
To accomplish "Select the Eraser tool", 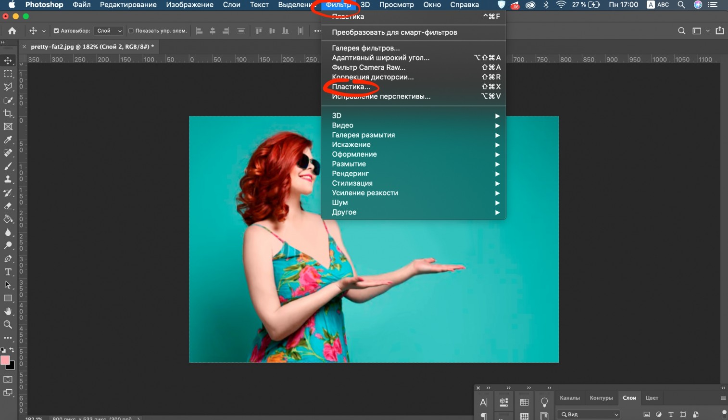I will (8, 205).
